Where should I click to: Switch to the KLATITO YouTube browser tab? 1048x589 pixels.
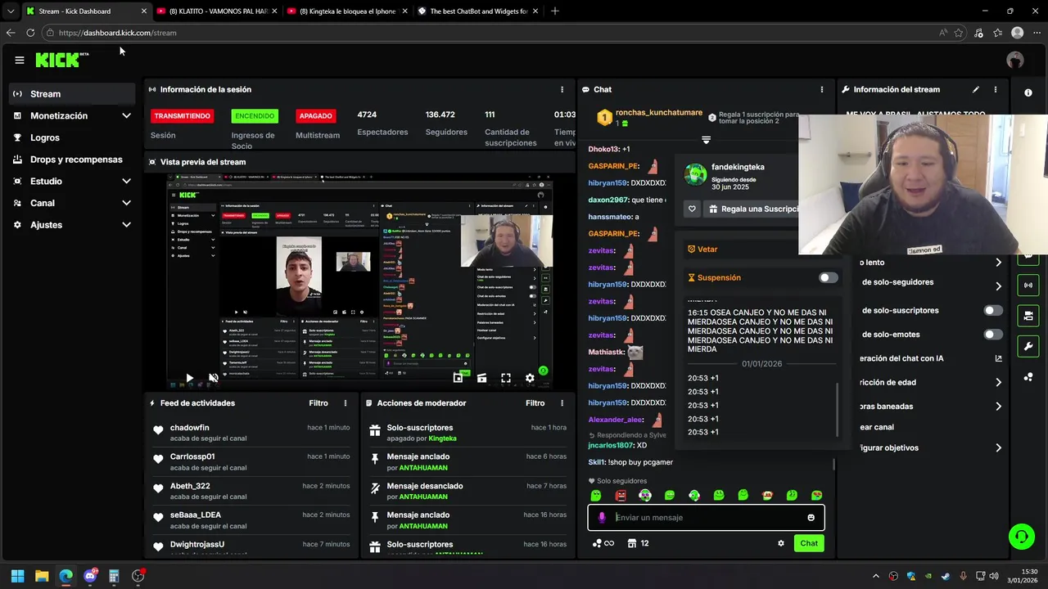point(219,11)
